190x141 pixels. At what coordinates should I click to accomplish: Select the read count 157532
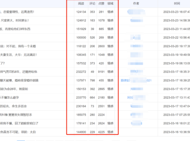(x=81, y=63)
